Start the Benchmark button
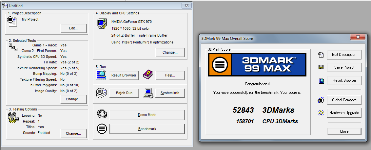This screenshot has height=150, width=371. coord(147,129)
